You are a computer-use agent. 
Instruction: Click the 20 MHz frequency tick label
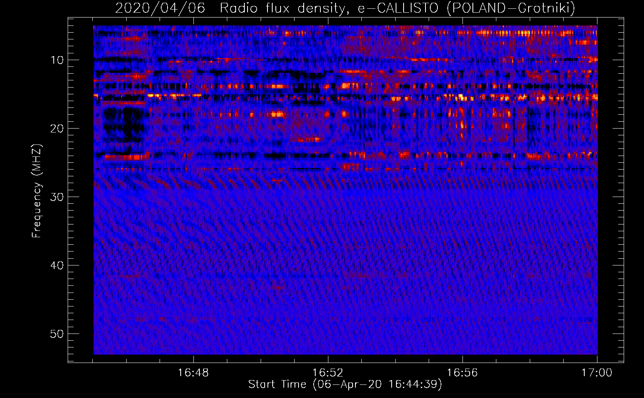(57, 129)
